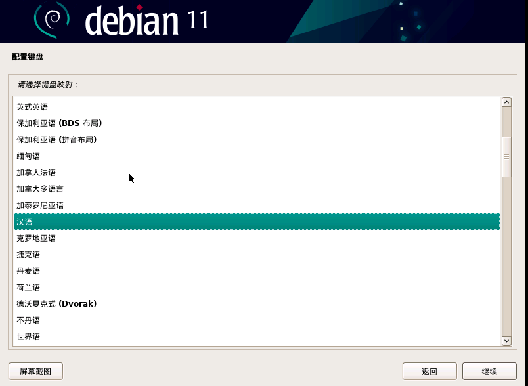Select 德沃夏克式 (Dvorak) layout
Screen dimensions: 528x386
tap(257, 304)
